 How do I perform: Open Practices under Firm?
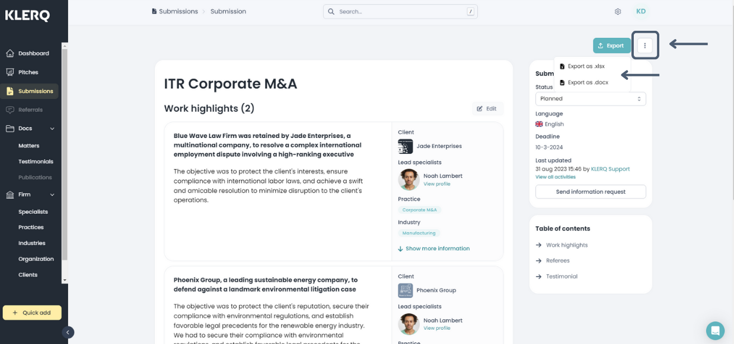click(x=31, y=227)
